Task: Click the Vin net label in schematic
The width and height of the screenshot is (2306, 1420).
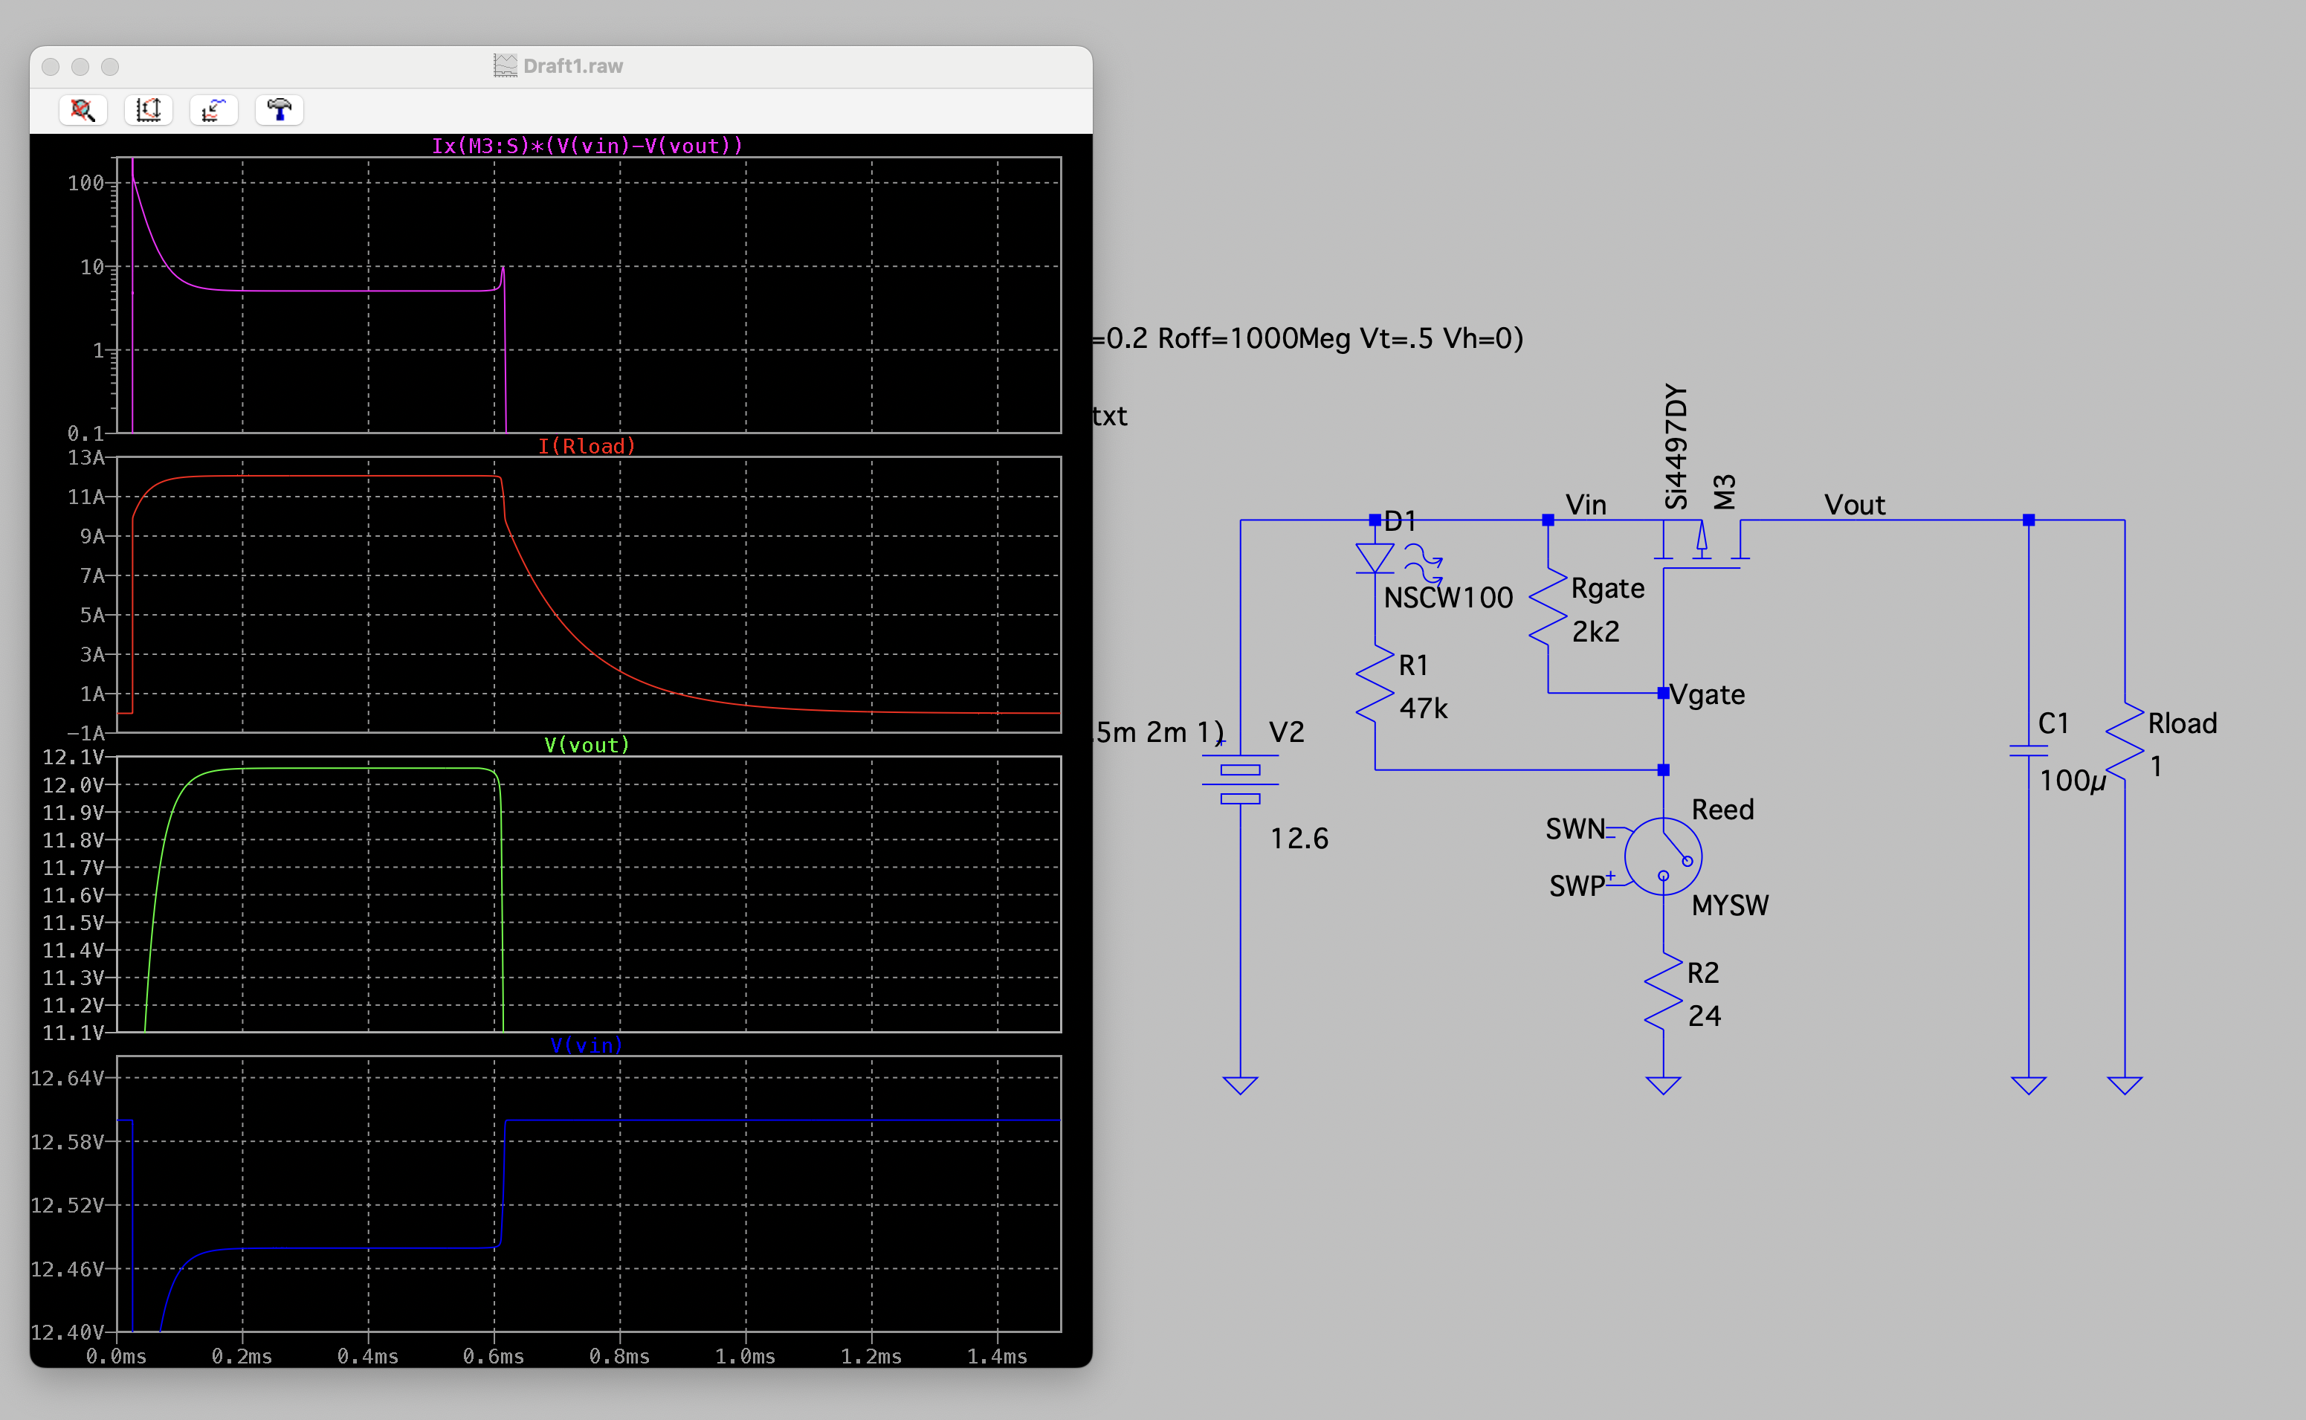Action: pyautogui.click(x=1586, y=504)
